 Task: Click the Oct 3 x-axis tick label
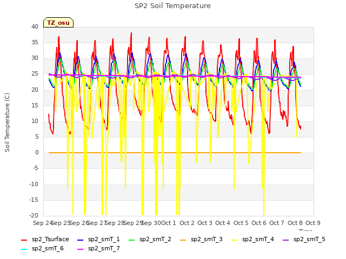[205, 223]
